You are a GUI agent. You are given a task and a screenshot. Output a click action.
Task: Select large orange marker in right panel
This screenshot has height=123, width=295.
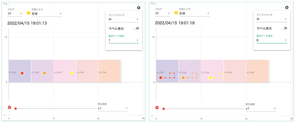[183, 78]
